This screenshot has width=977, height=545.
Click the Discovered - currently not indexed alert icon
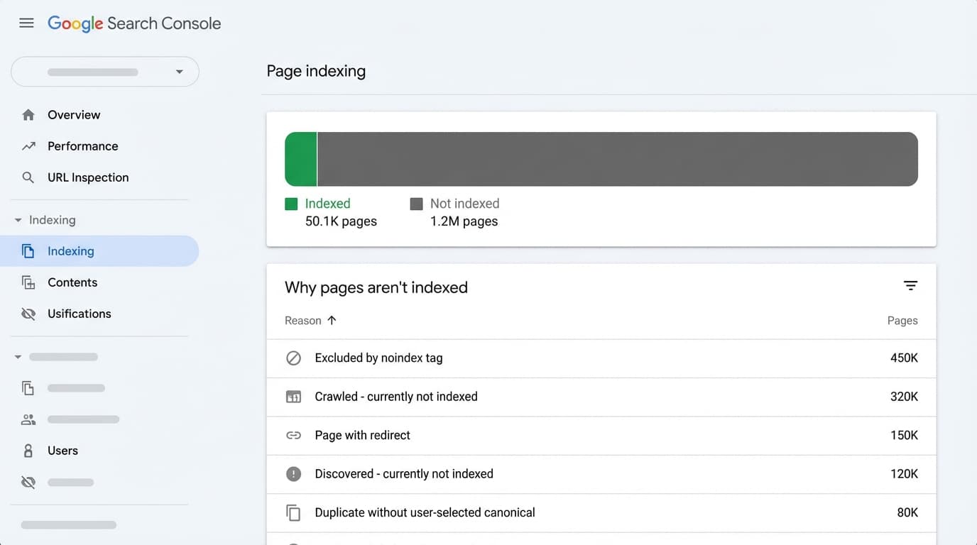[293, 474]
